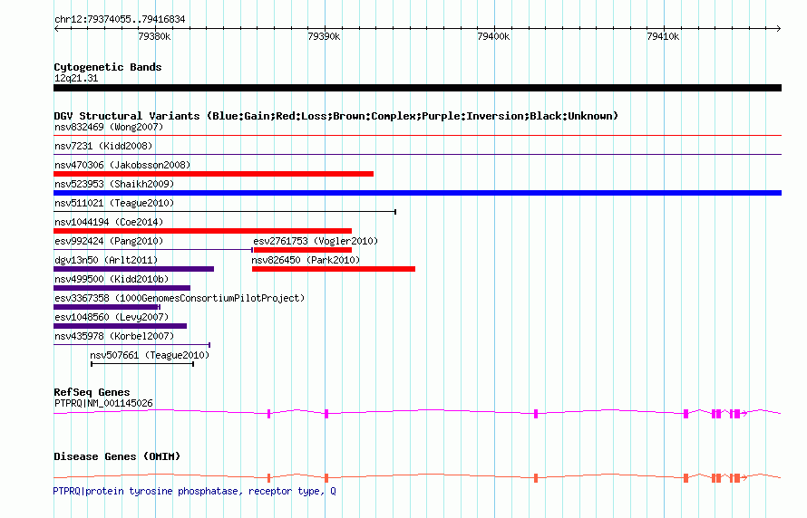Click the first magenta PTPRQ exon, left of 79390k
The image size is (807, 518).
(268, 414)
